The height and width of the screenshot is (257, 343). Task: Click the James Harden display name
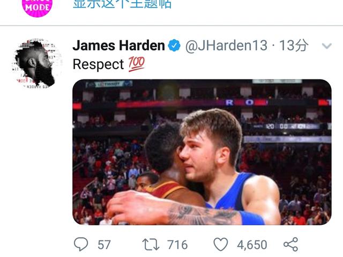[x=118, y=46]
